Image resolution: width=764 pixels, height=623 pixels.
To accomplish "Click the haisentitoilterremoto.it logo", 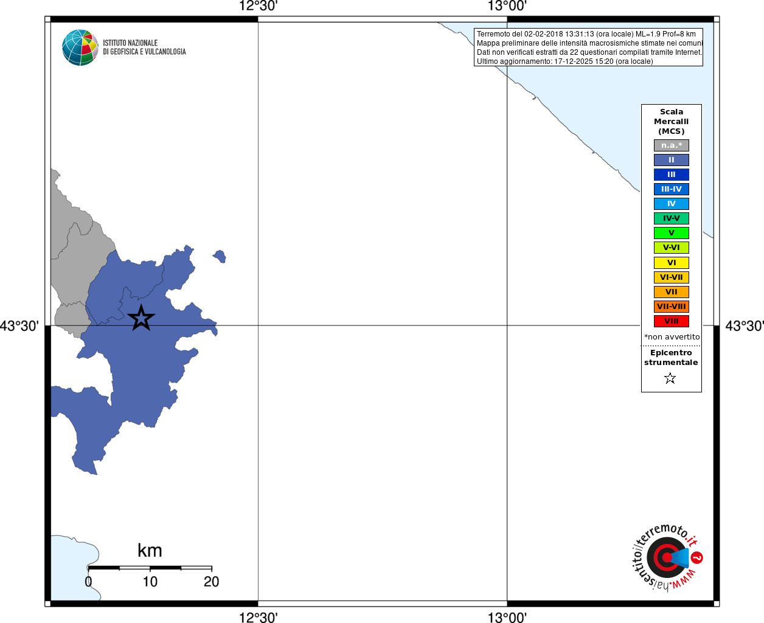I will tap(668, 557).
